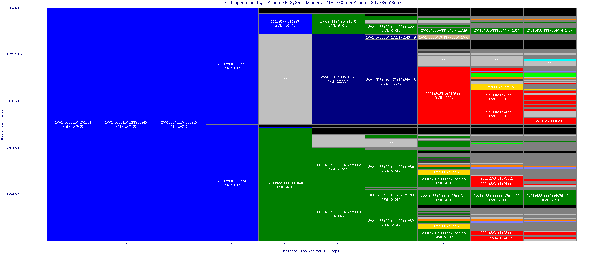Viewport: 603px width, 253px height.
Task: Select the gray ?? block at hop 8
Action: pos(444,61)
